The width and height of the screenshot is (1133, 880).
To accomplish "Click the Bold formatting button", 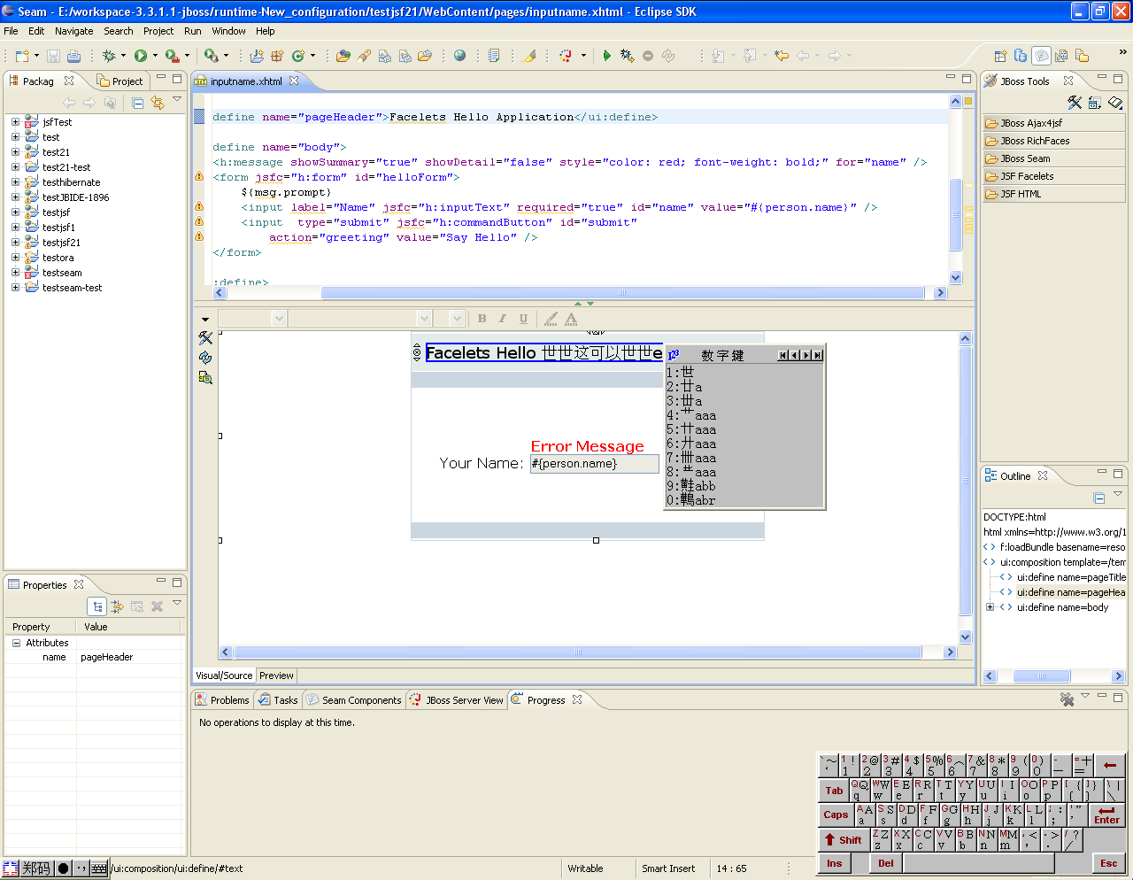I will (x=482, y=319).
